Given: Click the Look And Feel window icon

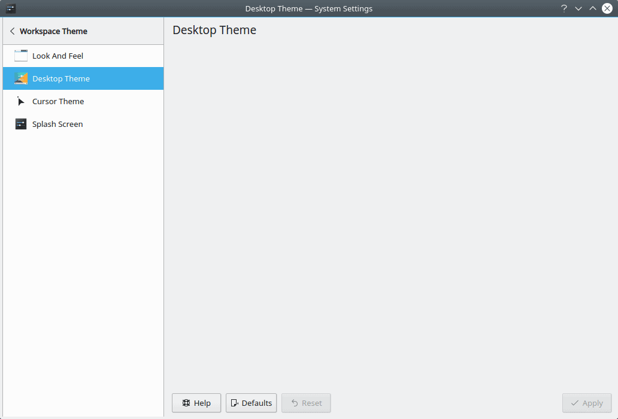Looking at the screenshot, I should [21, 56].
